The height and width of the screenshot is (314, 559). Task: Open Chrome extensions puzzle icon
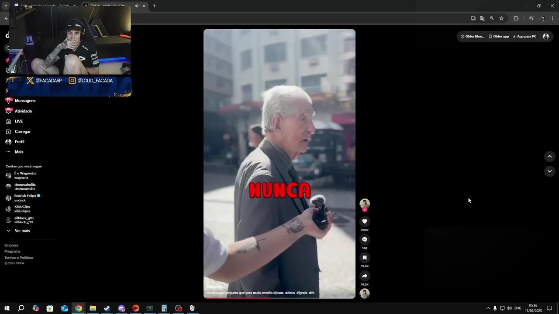[516, 18]
